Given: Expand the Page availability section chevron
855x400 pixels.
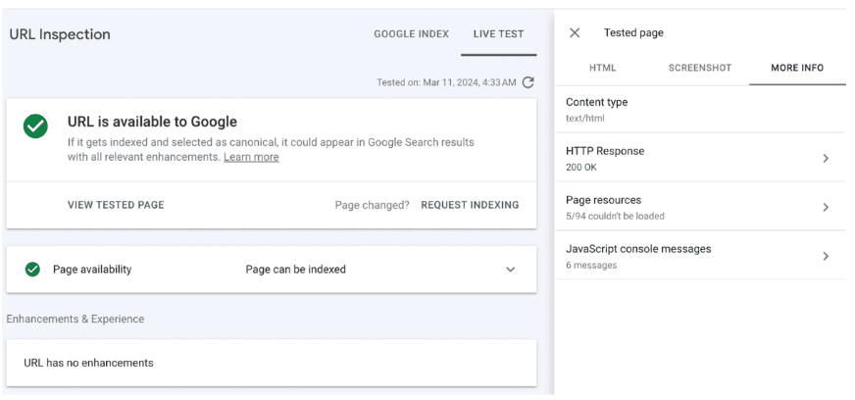Looking at the screenshot, I should point(511,270).
